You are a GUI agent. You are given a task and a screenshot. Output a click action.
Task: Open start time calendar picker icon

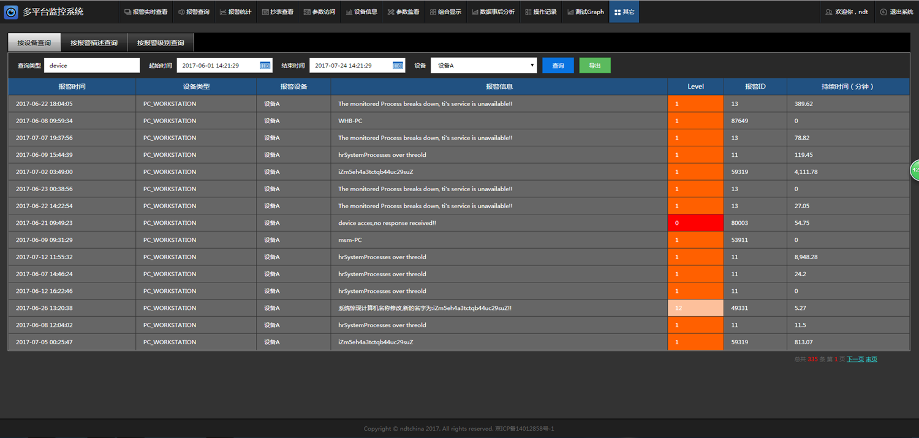[265, 66]
